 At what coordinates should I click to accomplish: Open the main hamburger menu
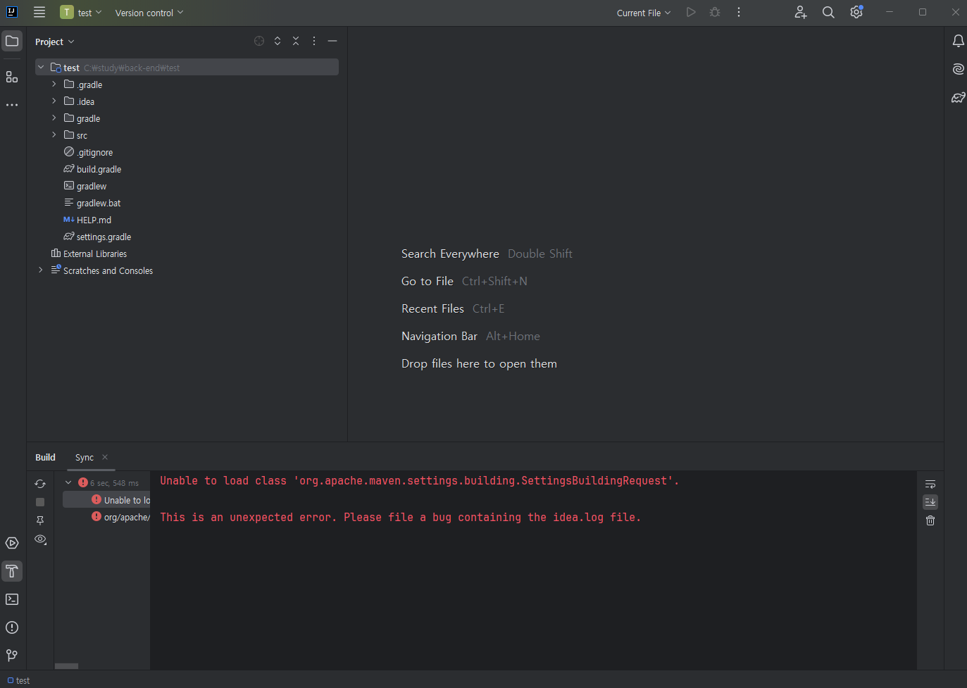coord(39,12)
